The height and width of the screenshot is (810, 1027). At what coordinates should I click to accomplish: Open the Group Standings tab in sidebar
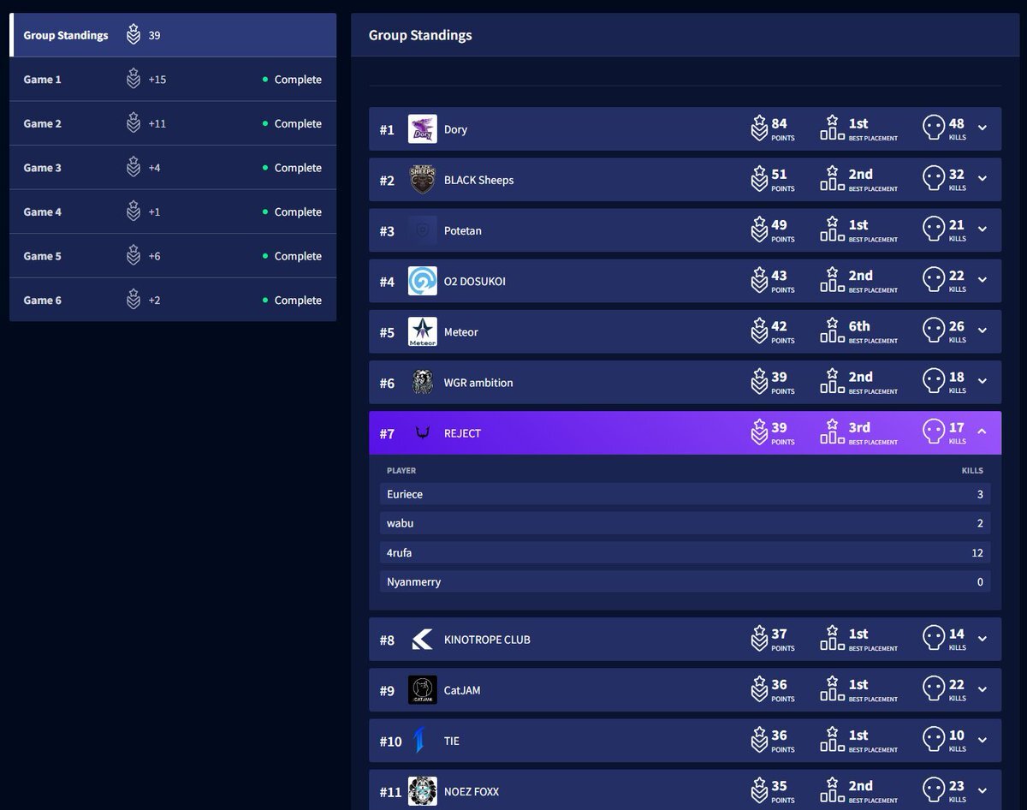[x=173, y=35]
